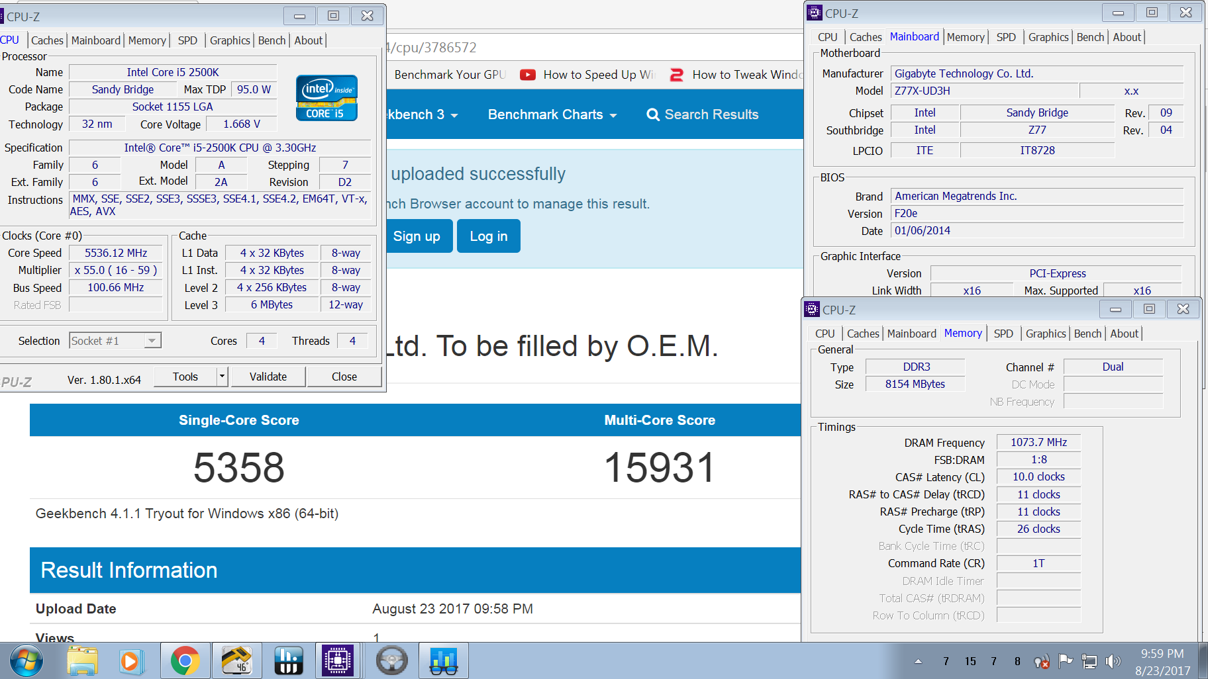1208x679 pixels.
Task: Click the magnifier icon next to Search Results
Action: [x=653, y=114]
